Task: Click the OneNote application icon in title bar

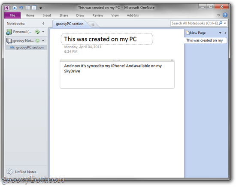Action: [x=7, y=8]
